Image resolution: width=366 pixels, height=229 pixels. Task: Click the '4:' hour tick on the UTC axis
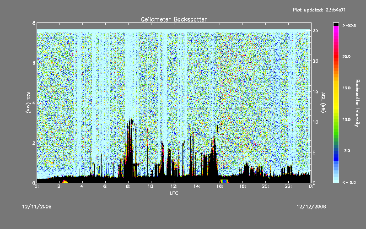point(83,186)
